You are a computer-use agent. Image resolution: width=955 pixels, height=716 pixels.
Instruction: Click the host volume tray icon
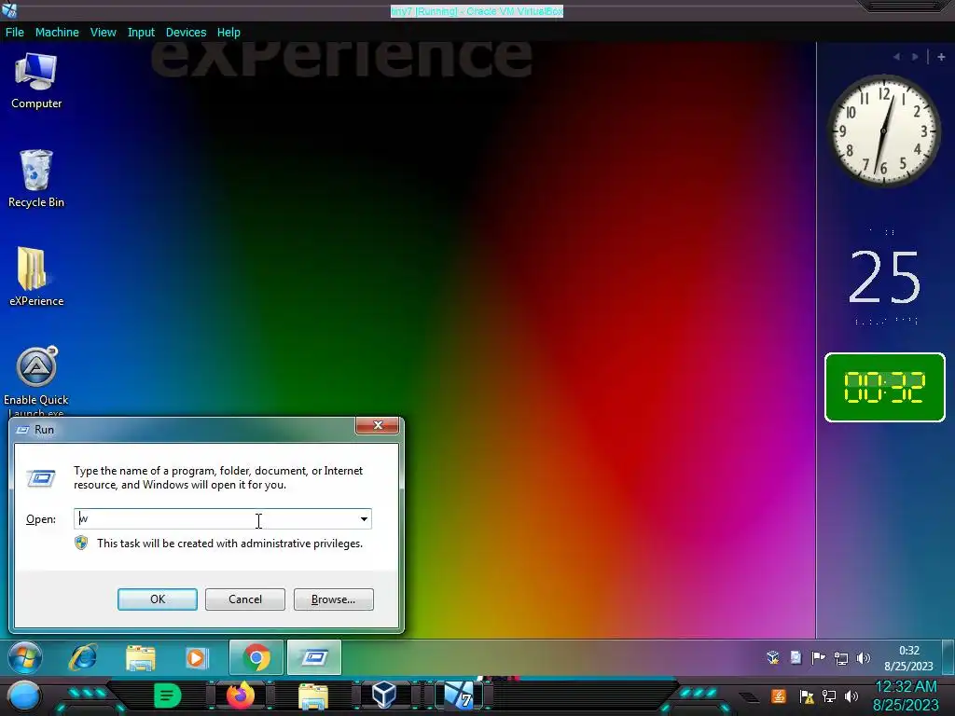click(x=851, y=696)
